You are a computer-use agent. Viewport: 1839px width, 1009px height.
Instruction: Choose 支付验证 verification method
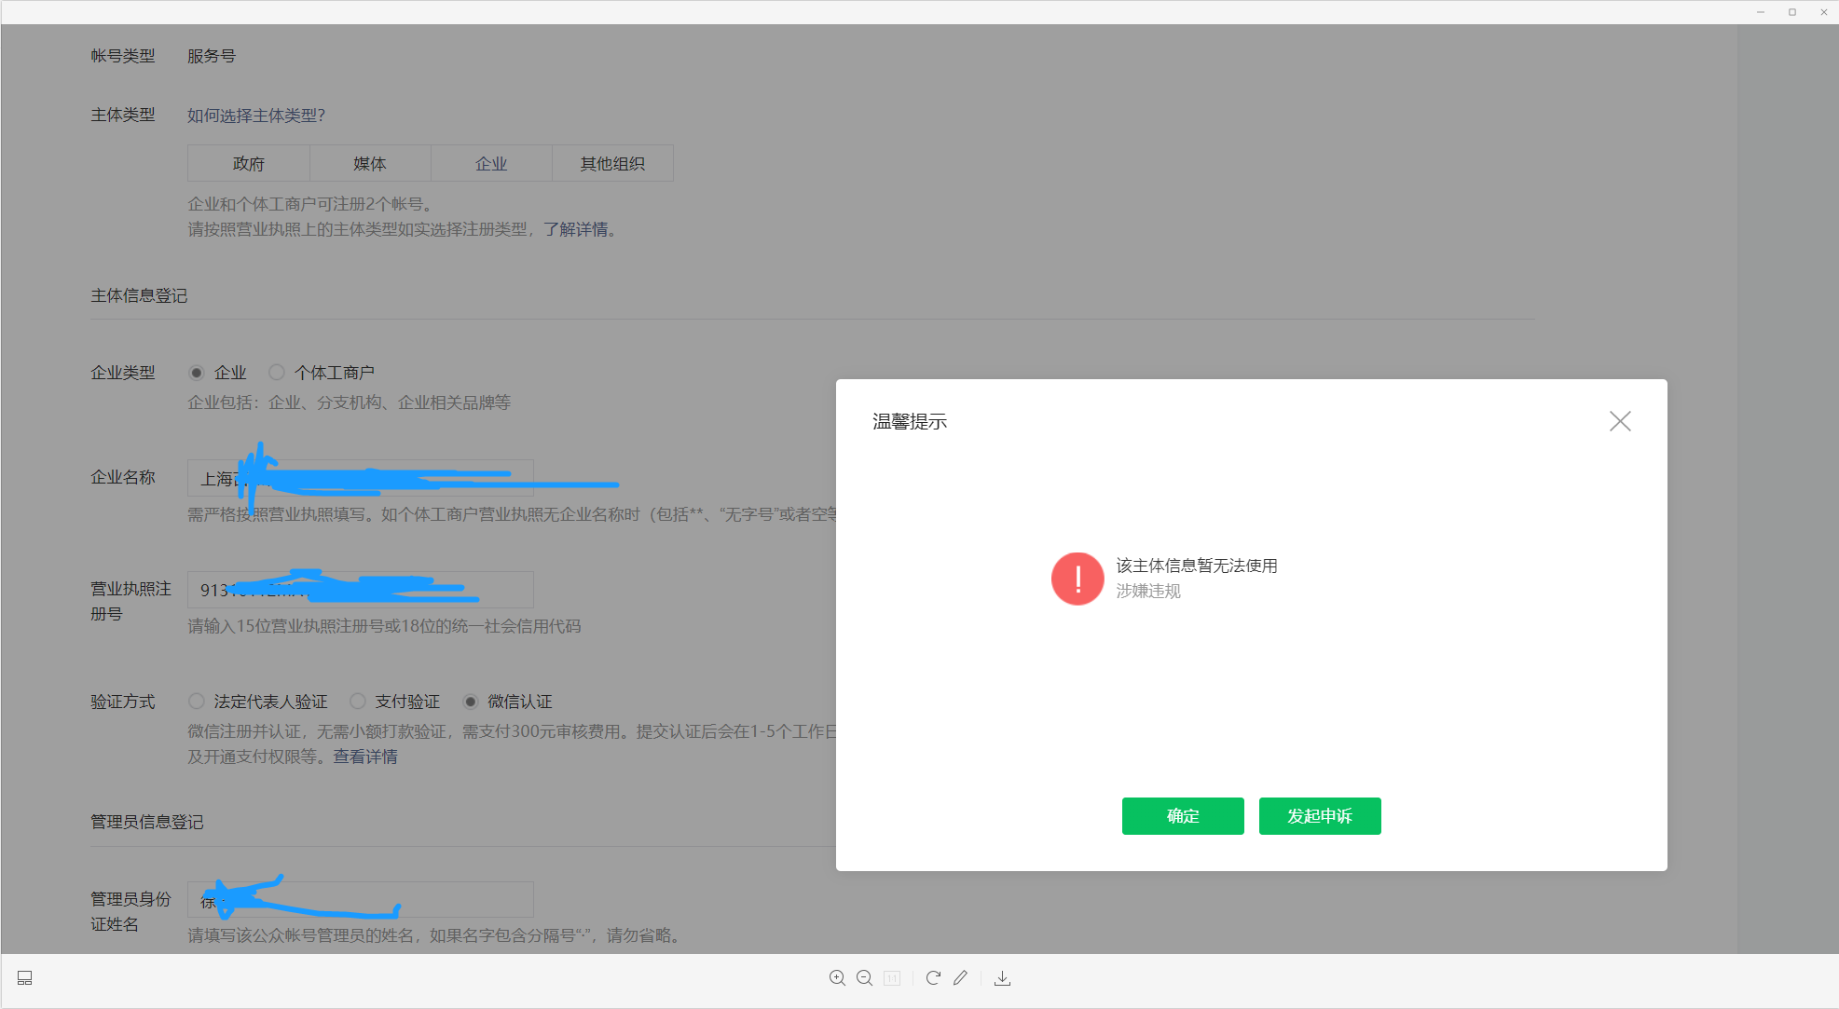[x=358, y=702]
